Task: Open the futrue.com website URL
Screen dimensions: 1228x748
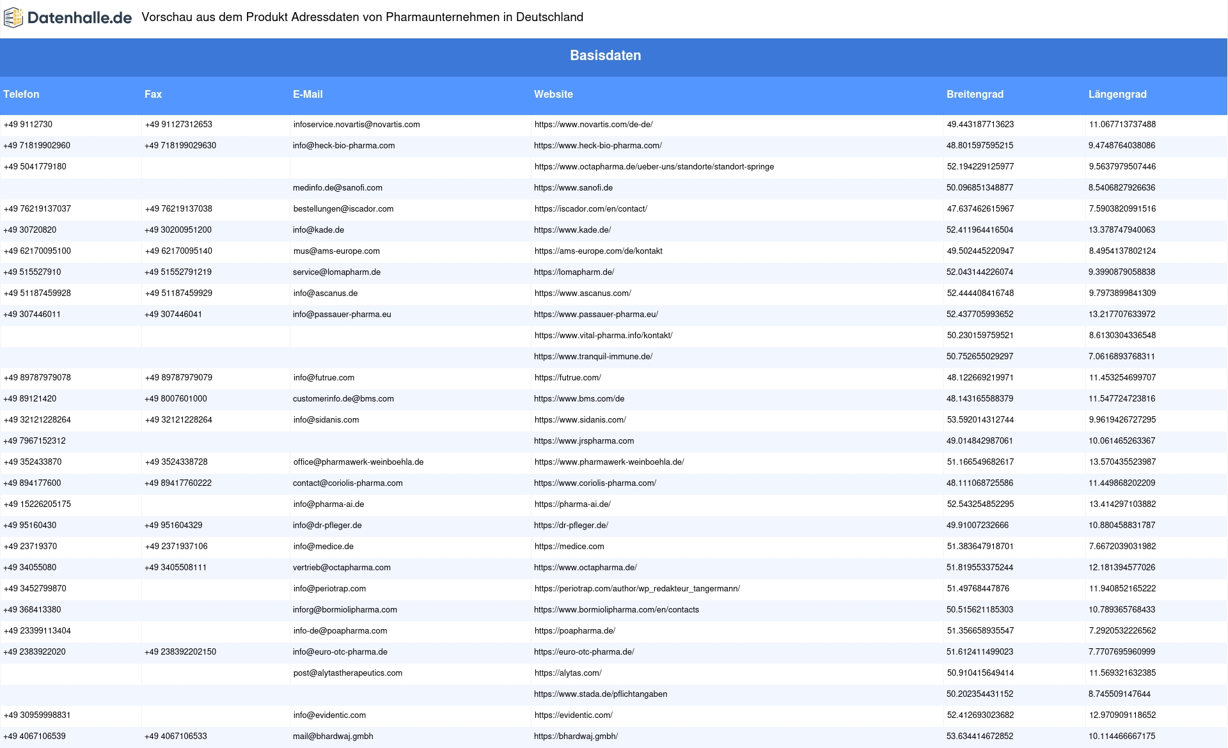Action: click(568, 378)
